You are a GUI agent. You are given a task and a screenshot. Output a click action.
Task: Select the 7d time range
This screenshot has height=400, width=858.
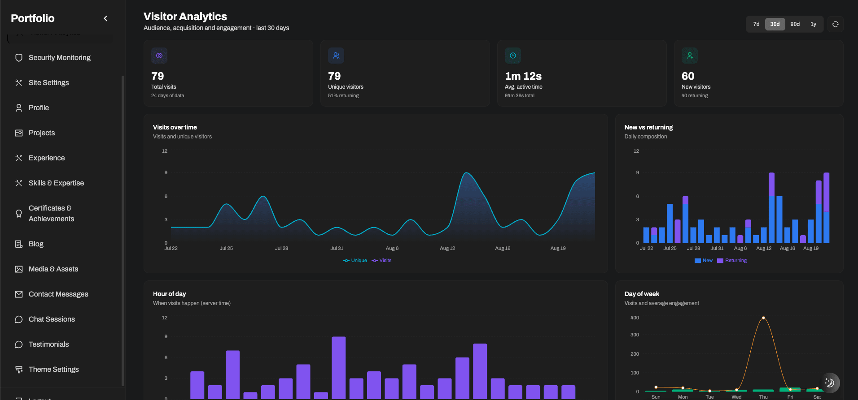pos(756,24)
